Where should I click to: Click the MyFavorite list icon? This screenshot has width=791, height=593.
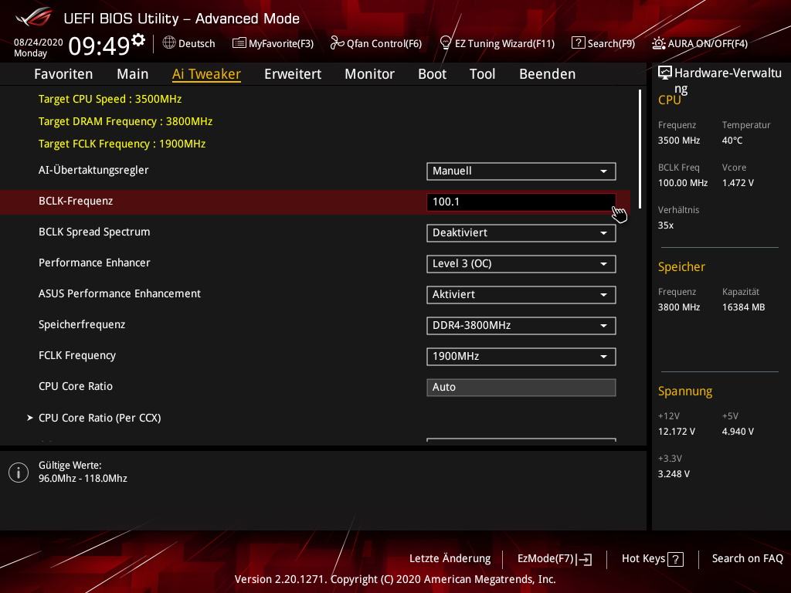[239, 43]
